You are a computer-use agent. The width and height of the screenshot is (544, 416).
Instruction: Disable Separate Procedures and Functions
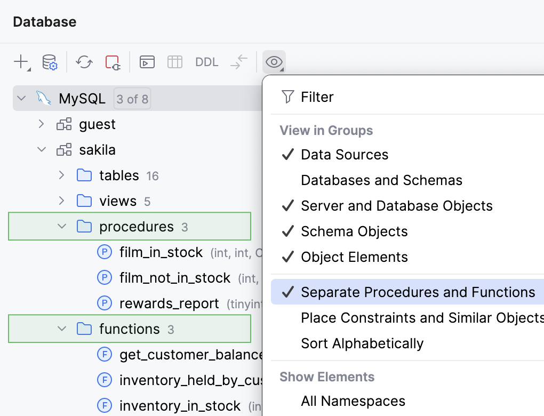click(418, 292)
